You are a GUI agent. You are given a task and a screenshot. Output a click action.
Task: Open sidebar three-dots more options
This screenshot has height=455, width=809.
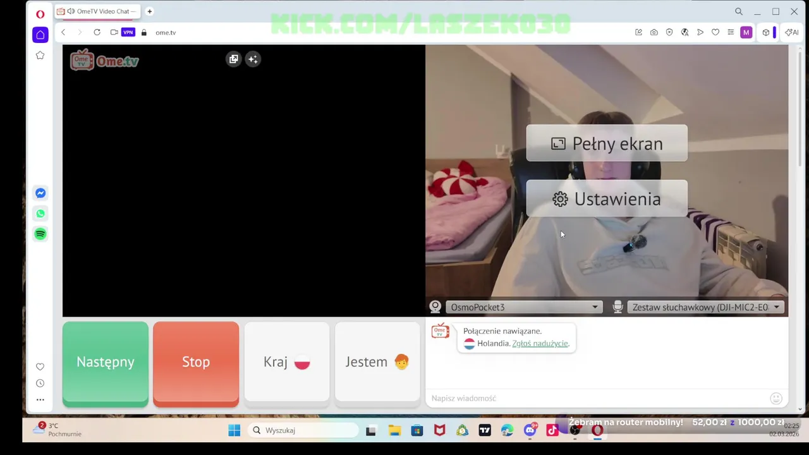pyautogui.click(x=40, y=399)
